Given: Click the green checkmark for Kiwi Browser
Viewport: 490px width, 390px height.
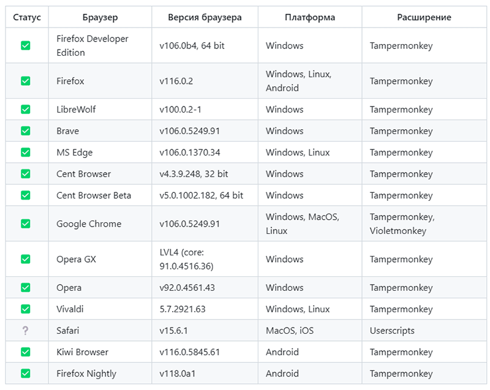Looking at the screenshot, I should (25, 352).
